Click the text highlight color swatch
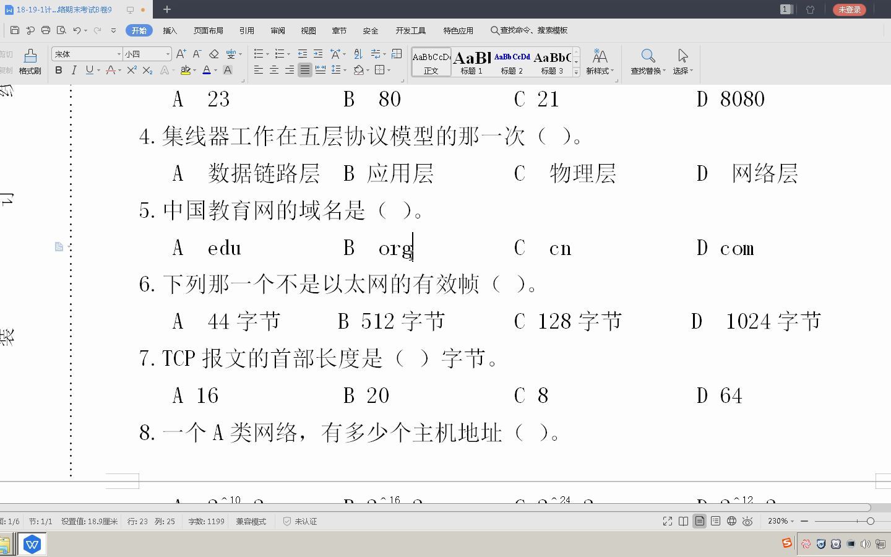The image size is (891, 557). coord(185,71)
